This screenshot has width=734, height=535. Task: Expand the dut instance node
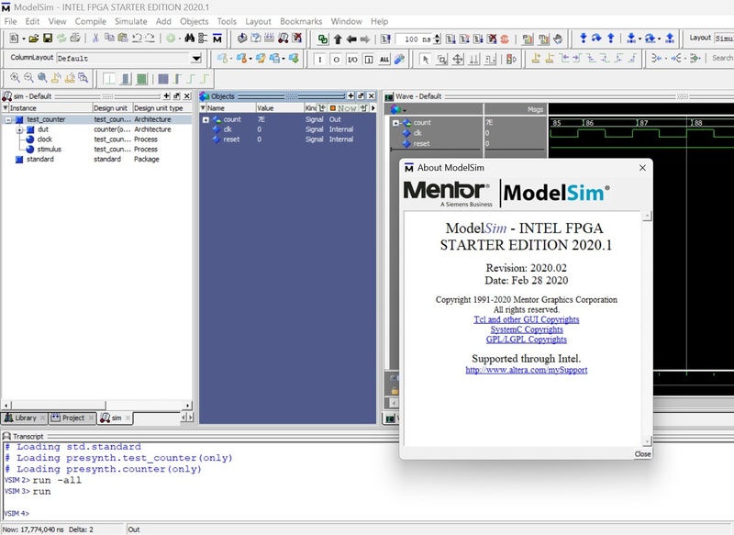(19, 129)
